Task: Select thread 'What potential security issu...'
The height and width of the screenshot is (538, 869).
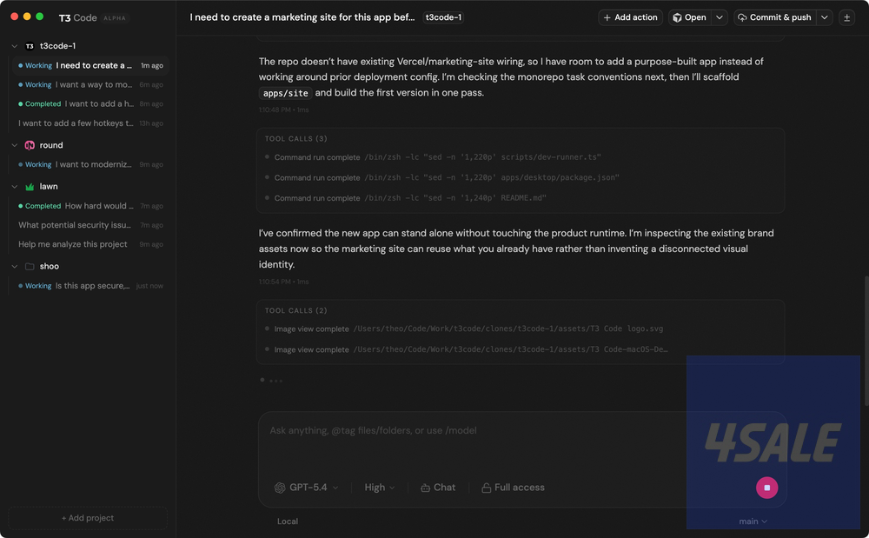Action: coord(91,225)
